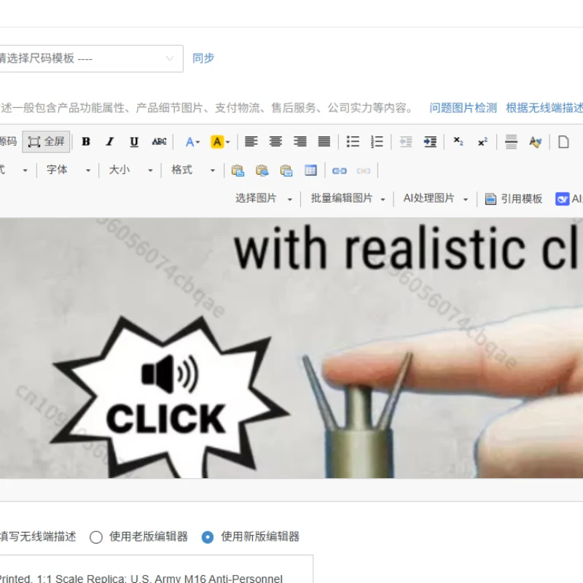This screenshot has width=583, height=583.
Task: Apply underline to text
Action: [134, 141]
